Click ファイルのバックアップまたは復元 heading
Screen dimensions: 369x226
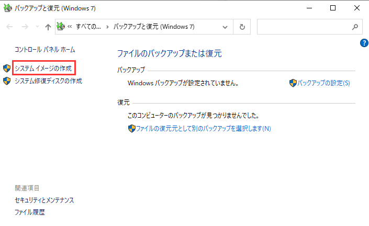(170, 53)
